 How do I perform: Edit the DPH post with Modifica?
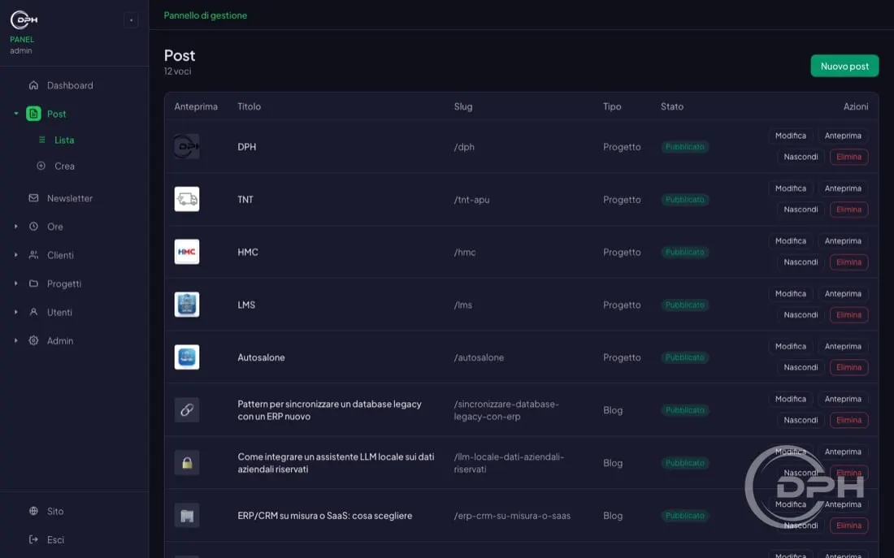(790, 136)
